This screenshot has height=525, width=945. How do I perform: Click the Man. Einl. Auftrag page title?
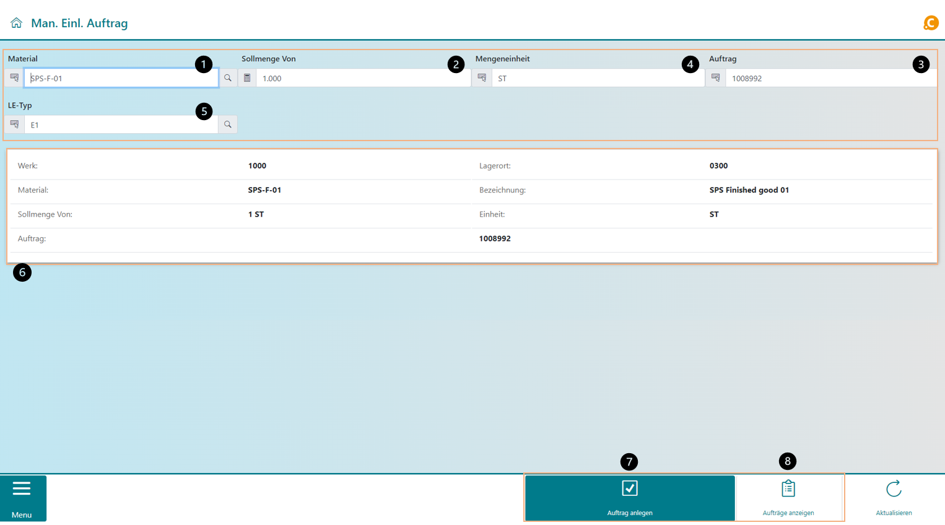(79, 23)
